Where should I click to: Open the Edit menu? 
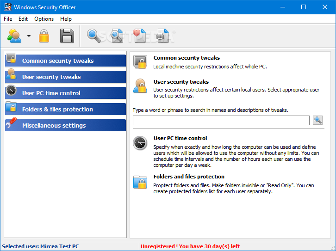click(x=23, y=19)
